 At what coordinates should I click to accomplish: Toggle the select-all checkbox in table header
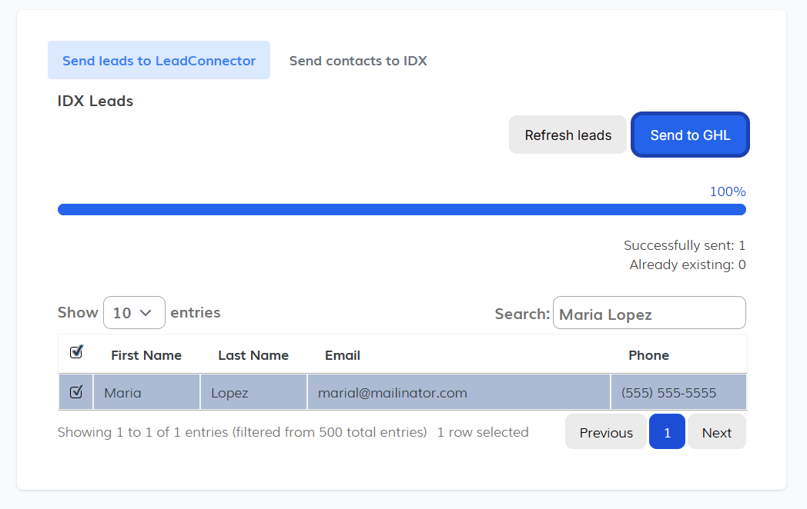(x=76, y=352)
